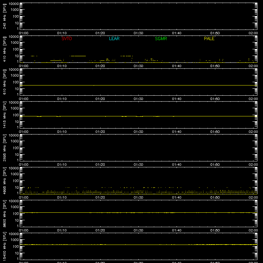Select the 1415 MHz [SFU] axis label
The image size is (263, 263).
[x=5, y=115]
